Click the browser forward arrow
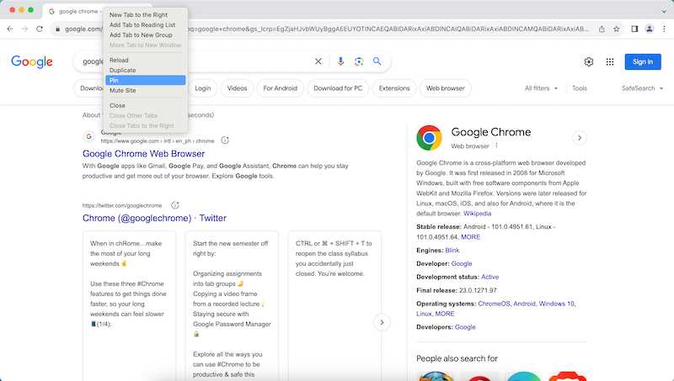The width and height of the screenshot is (674, 381). (x=25, y=29)
